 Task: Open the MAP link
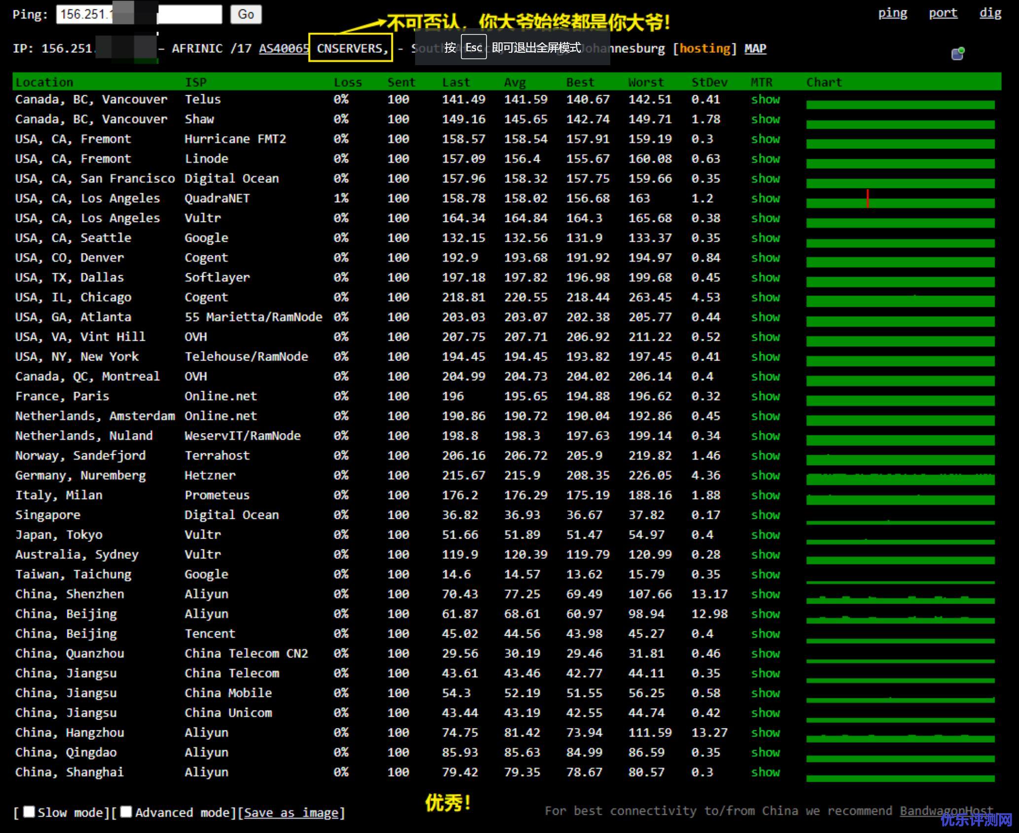pyautogui.click(x=755, y=48)
